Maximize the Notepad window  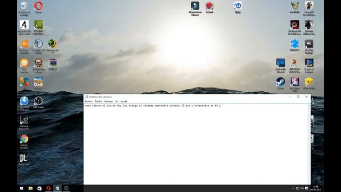[298, 97]
